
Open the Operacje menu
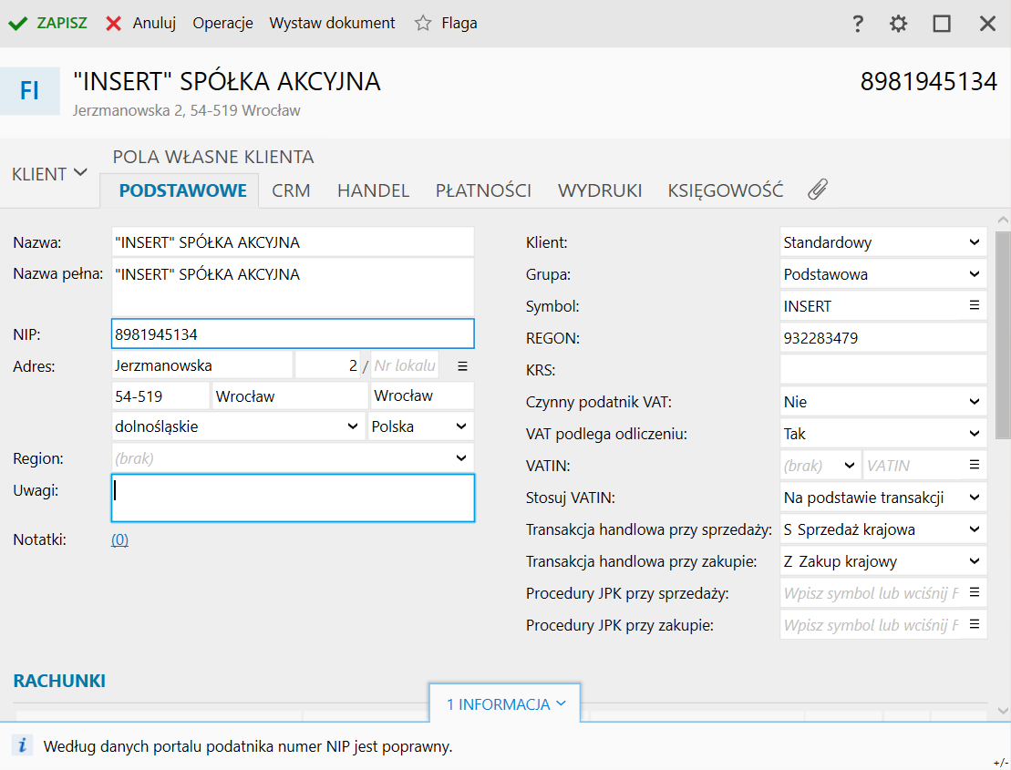coord(222,24)
